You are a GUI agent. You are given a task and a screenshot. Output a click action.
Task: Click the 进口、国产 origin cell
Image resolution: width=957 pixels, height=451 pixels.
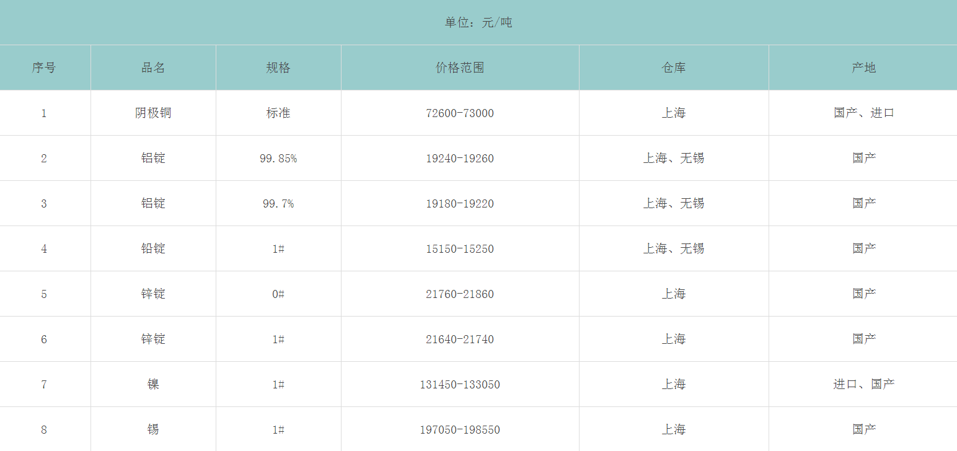point(863,384)
